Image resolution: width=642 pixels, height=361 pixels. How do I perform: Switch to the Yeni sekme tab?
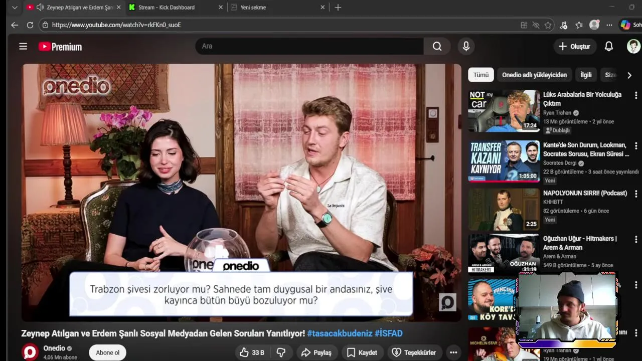[x=277, y=8]
